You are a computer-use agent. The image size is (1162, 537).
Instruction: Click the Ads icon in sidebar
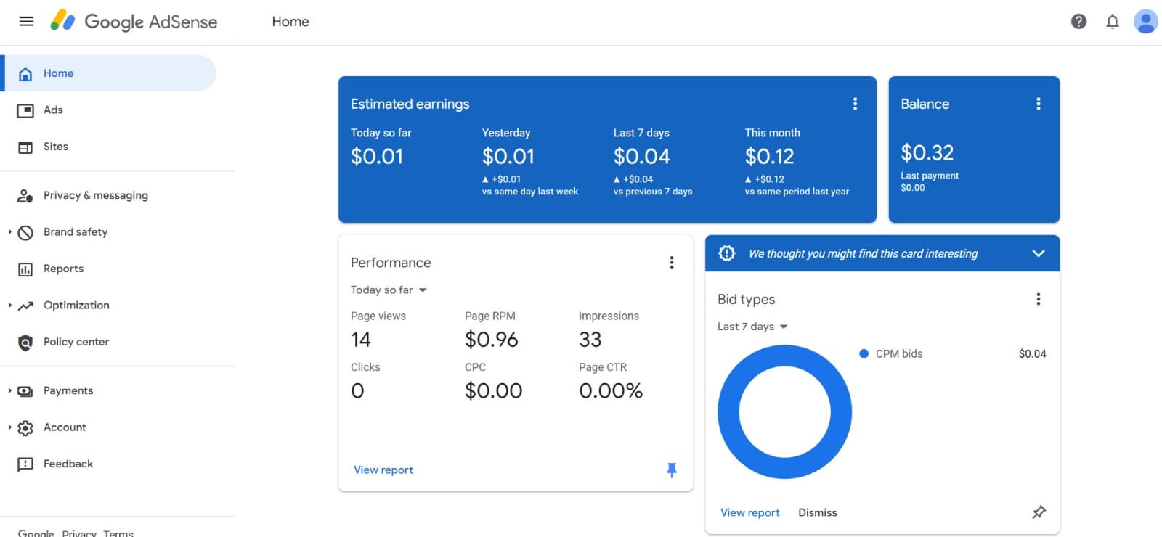coord(25,110)
